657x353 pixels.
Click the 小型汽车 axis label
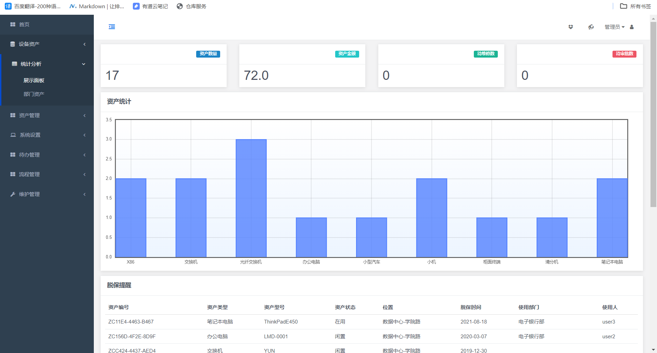(x=371, y=262)
